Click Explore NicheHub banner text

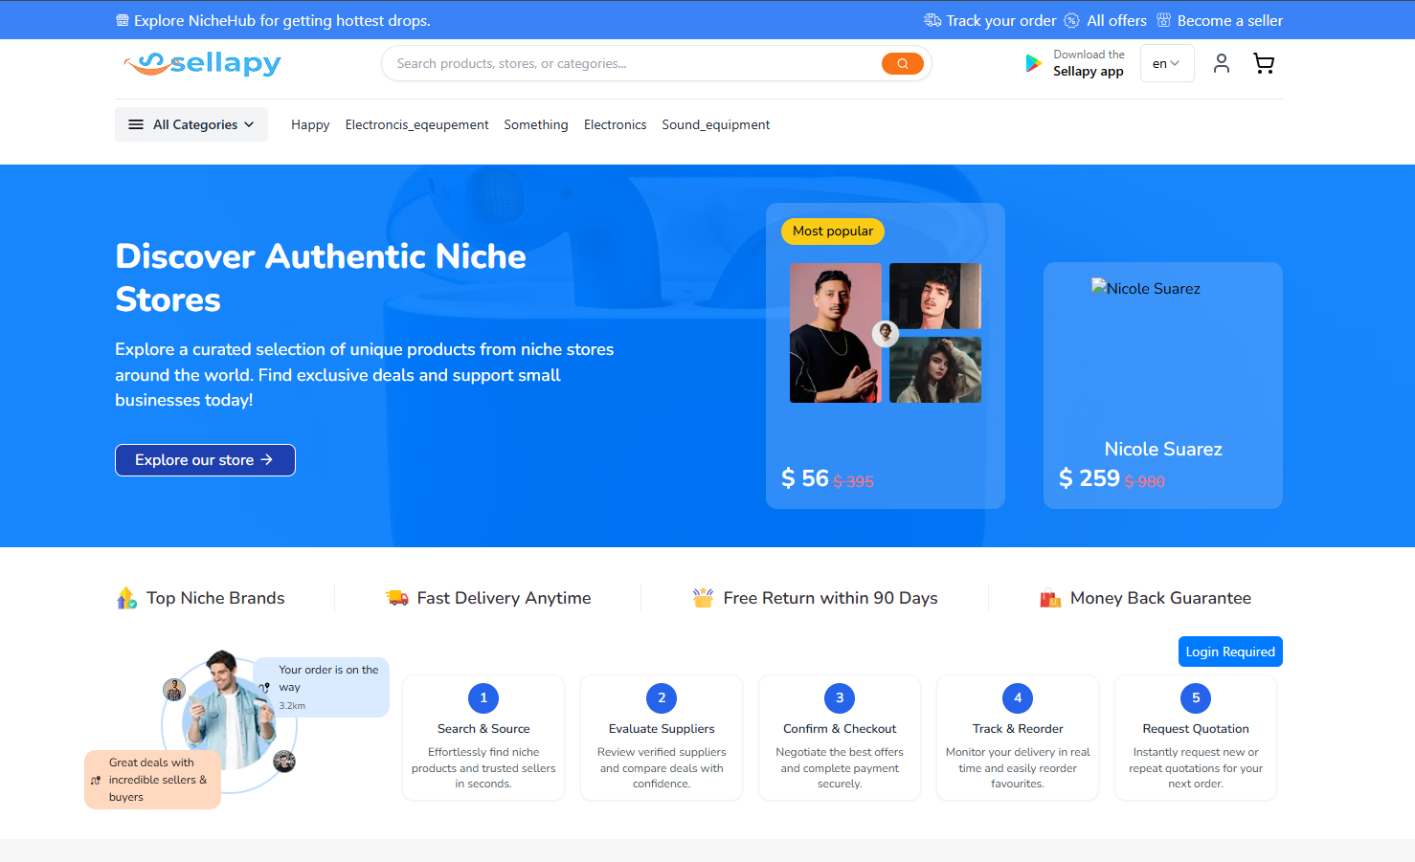[x=282, y=20]
